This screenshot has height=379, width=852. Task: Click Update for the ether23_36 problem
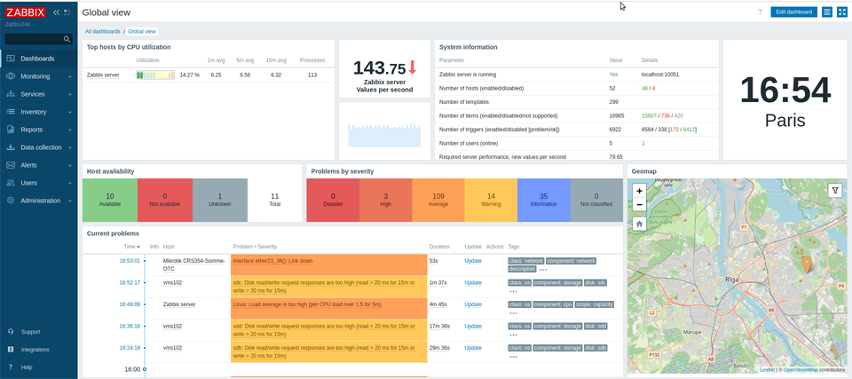coord(473,261)
